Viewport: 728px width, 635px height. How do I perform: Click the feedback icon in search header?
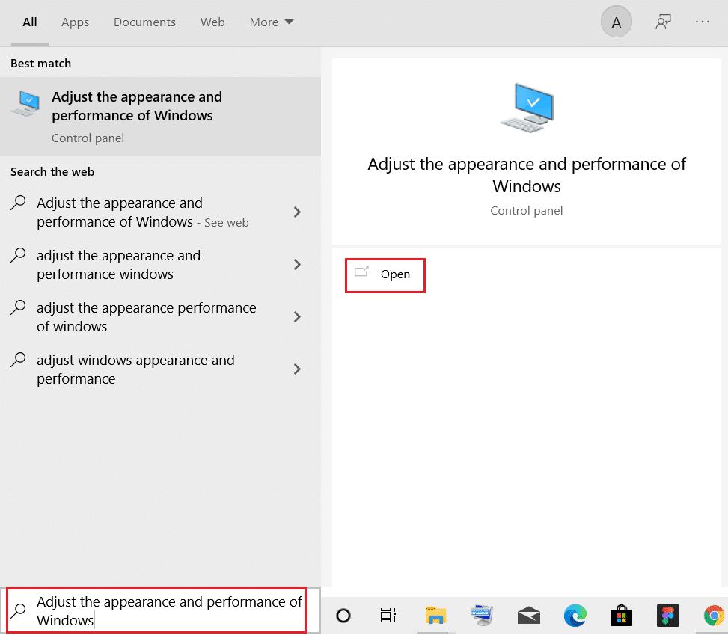tap(663, 22)
